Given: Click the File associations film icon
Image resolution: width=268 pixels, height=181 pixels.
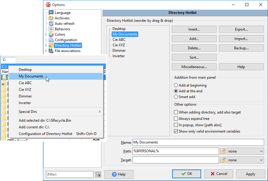Looking at the screenshot, I should pos(51,51).
